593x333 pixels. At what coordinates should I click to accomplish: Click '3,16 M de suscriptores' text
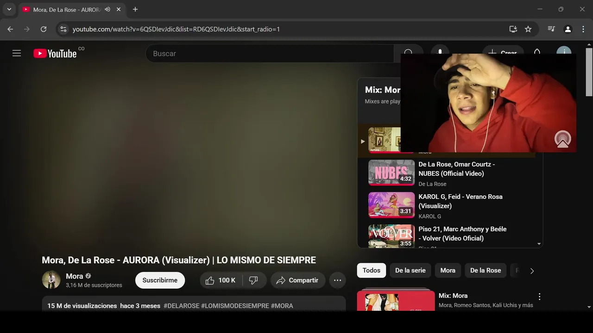[x=94, y=285]
